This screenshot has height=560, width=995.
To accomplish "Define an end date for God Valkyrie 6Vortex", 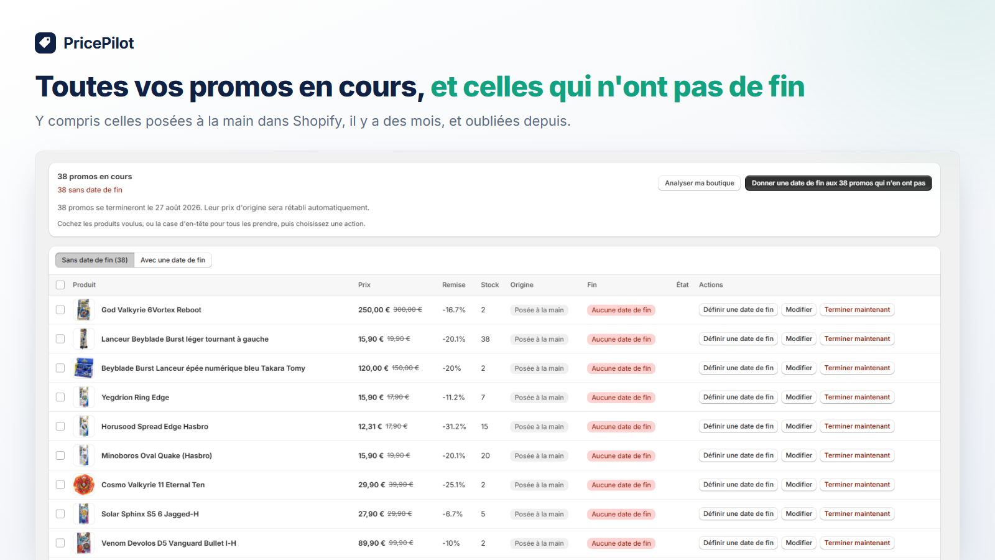I will (x=738, y=310).
